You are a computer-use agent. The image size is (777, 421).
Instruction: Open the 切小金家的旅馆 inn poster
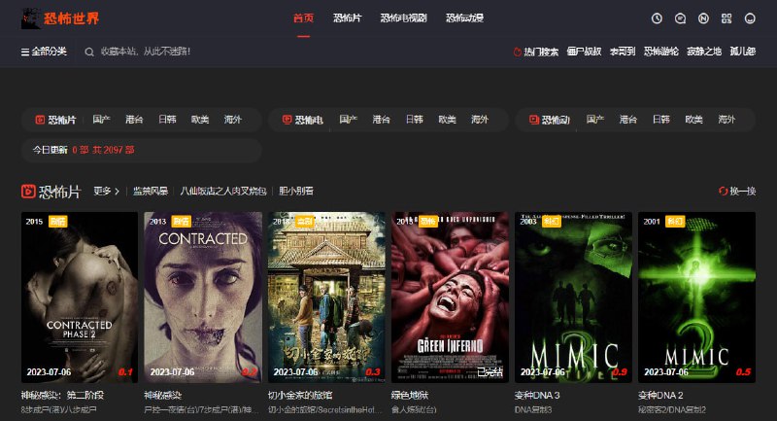click(x=326, y=297)
